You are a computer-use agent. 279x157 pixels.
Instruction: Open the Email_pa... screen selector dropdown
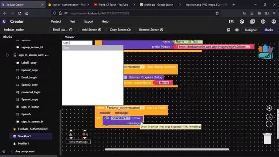[x=62, y=30]
